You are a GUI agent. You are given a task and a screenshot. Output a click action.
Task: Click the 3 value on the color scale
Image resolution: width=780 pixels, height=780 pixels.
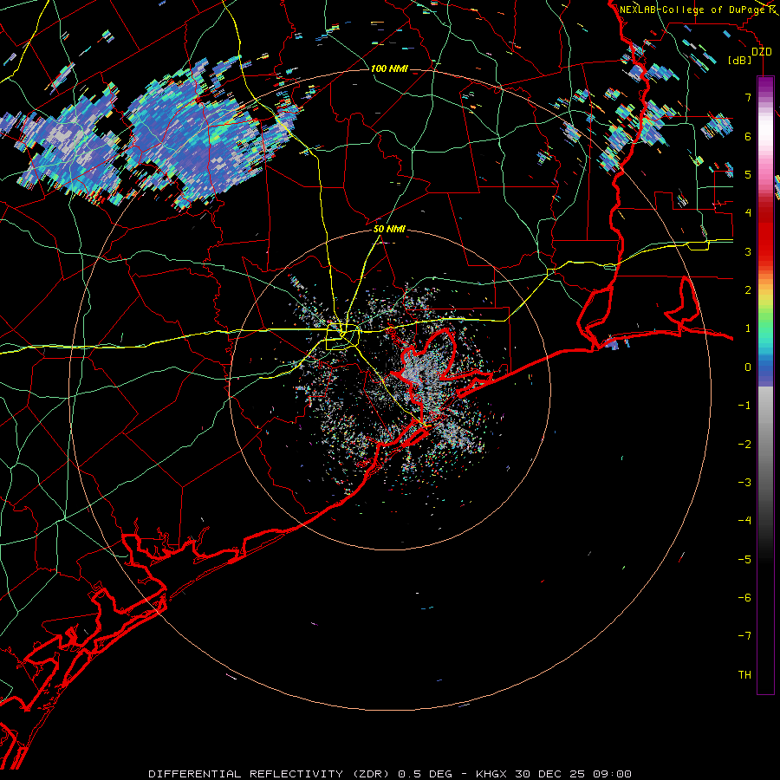tap(748, 251)
